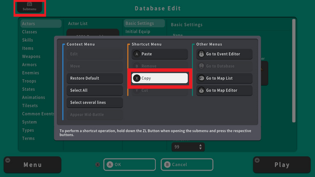Open the Animations category

[34, 98]
